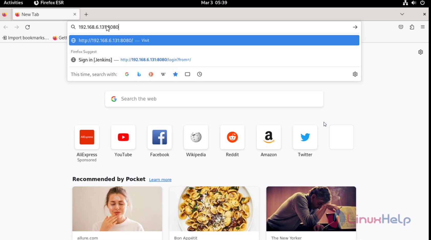Open new tab personalization gear icon
Screen dimensions: 431x240
(x=421, y=52)
